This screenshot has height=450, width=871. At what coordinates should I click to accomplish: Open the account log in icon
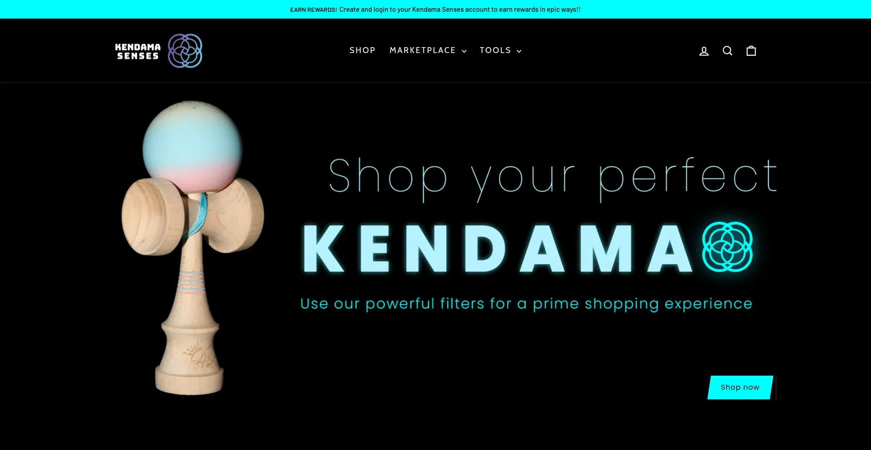tap(704, 51)
